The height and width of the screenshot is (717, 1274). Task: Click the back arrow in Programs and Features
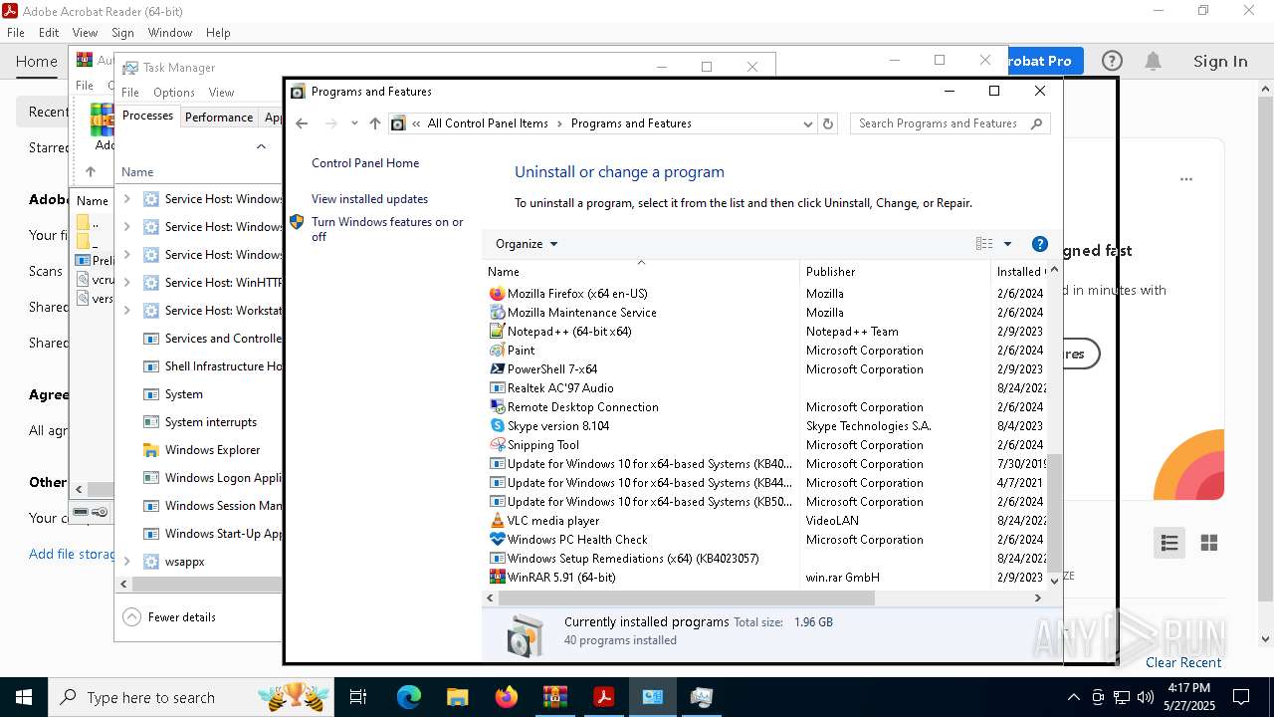(303, 123)
